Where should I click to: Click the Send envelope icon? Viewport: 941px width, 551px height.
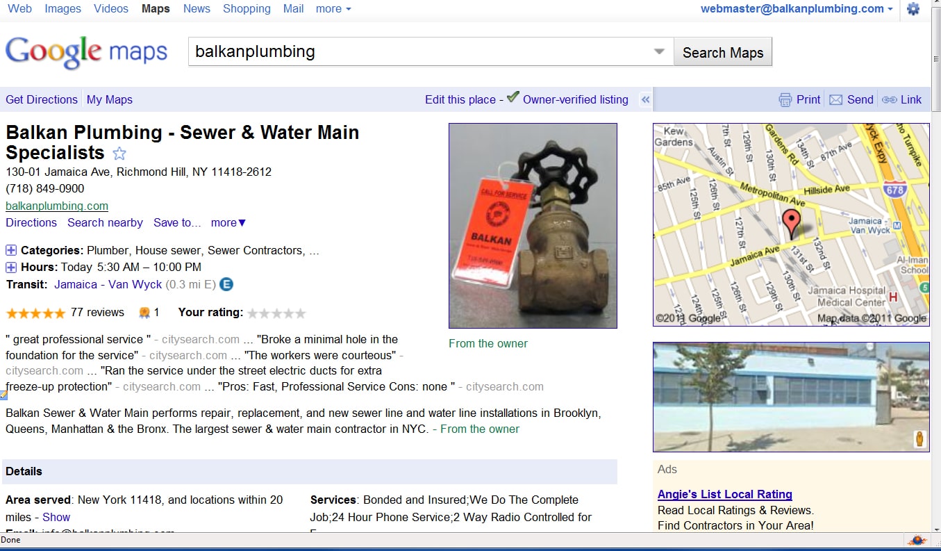836,100
